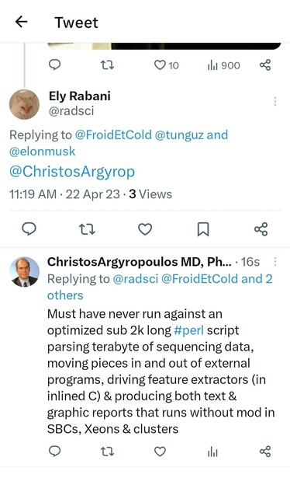Reply to Ely Rabani's tweet
This screenshot has height=478, width=290.
pos(29,229)
